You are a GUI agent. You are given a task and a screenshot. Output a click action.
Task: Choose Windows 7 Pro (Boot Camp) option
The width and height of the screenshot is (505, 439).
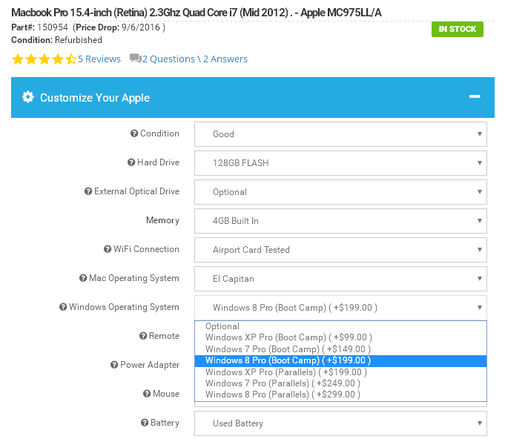point(340,349)
